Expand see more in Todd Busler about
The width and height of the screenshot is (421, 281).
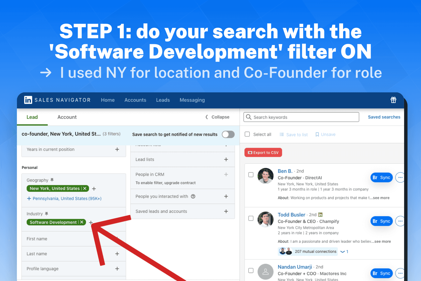coord(382,241)
